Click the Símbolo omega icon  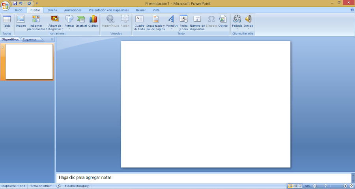point(211,19)
